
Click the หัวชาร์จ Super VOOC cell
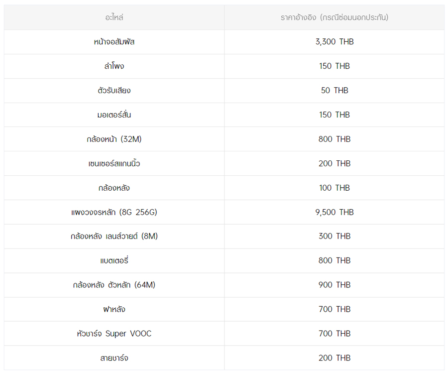(114, 333)
